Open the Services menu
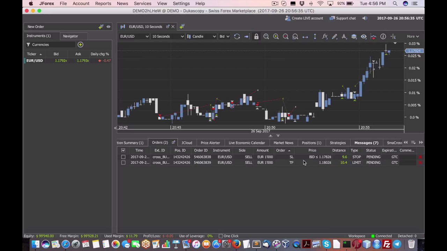 [142, 3]
